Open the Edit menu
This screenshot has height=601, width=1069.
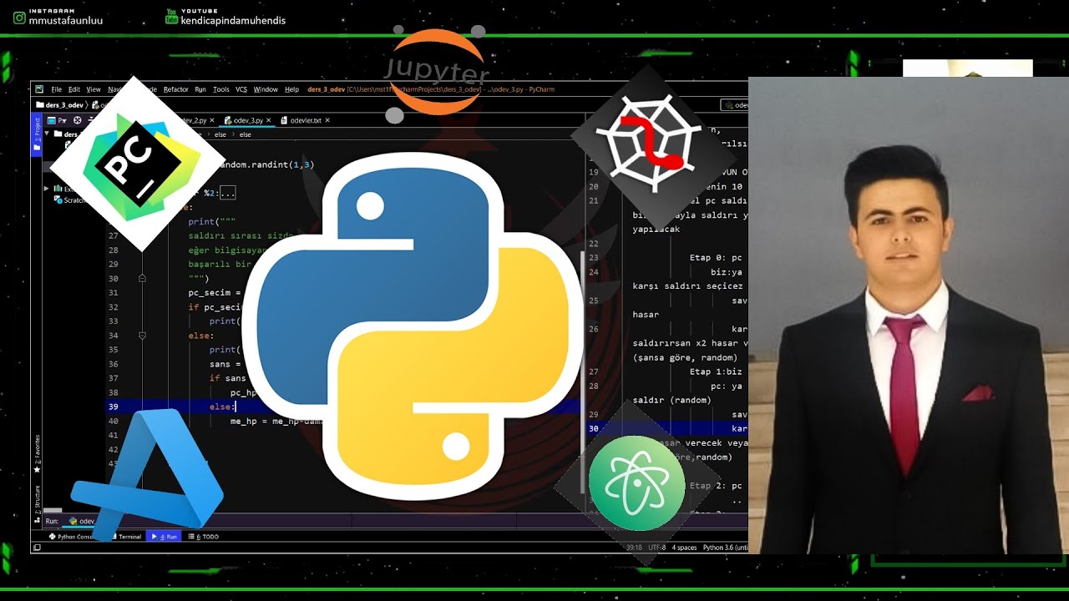(x=74, y=89)
